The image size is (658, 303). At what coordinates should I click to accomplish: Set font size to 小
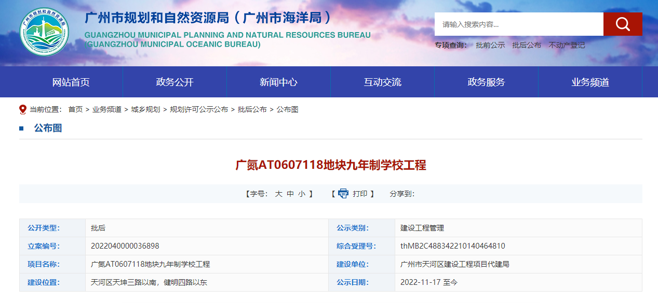pyautogui.click(x=302, y=194)
